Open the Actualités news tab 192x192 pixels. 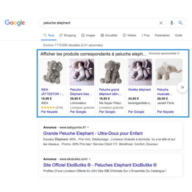pyautogui.click(x=109, y=35)
